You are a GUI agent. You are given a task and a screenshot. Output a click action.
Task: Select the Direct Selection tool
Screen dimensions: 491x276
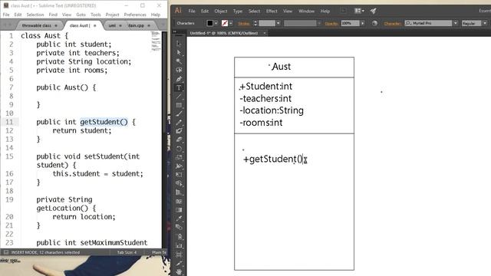tap(179, 52)
